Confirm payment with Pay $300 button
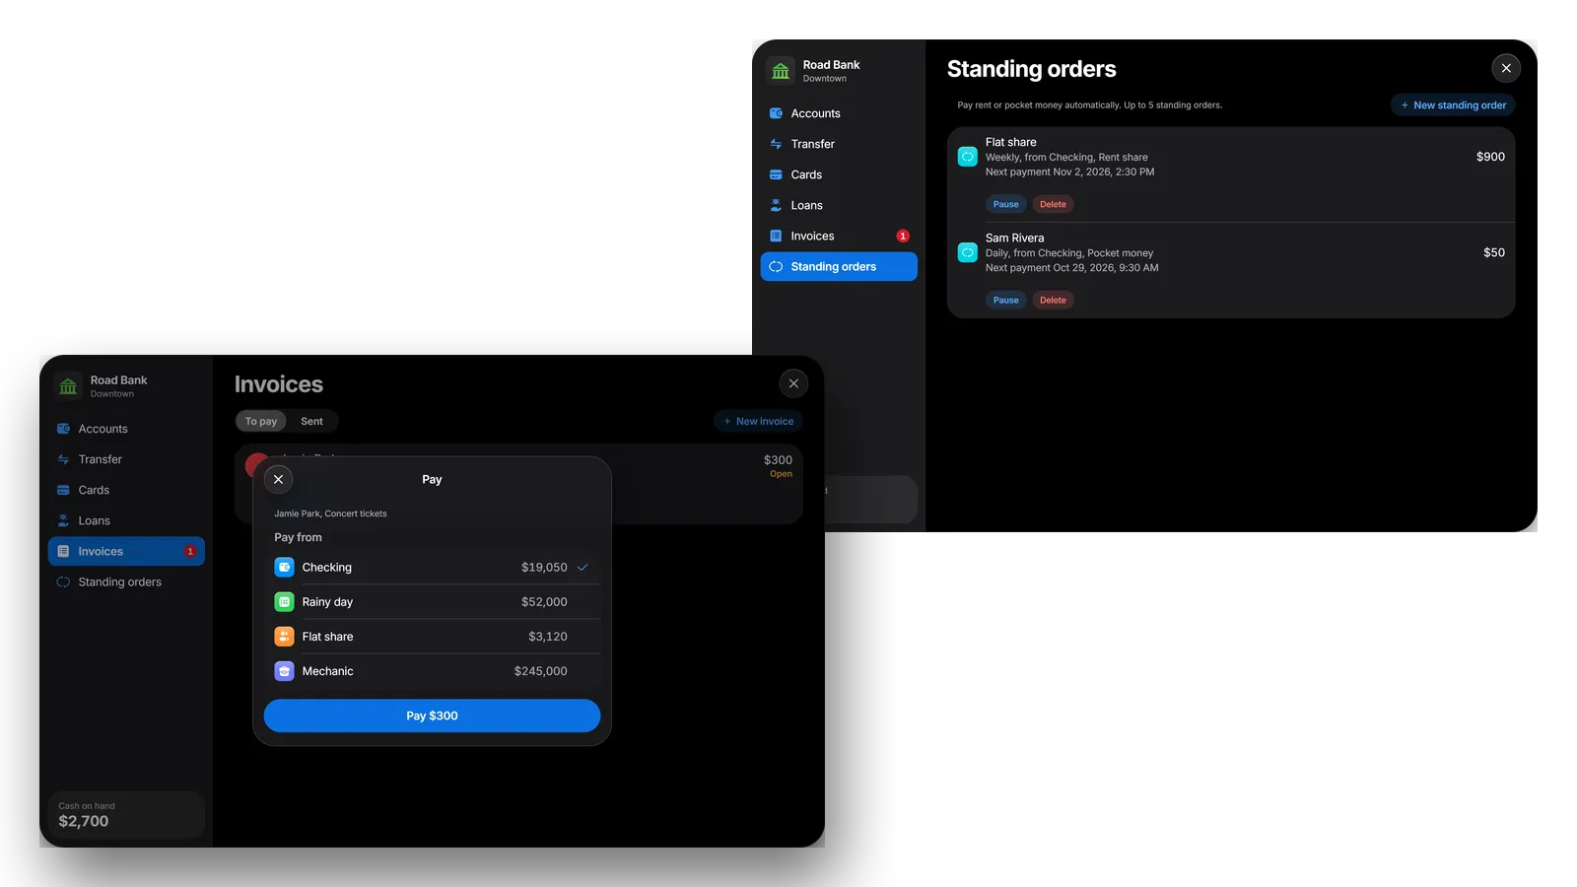 (x=432, y=716)
